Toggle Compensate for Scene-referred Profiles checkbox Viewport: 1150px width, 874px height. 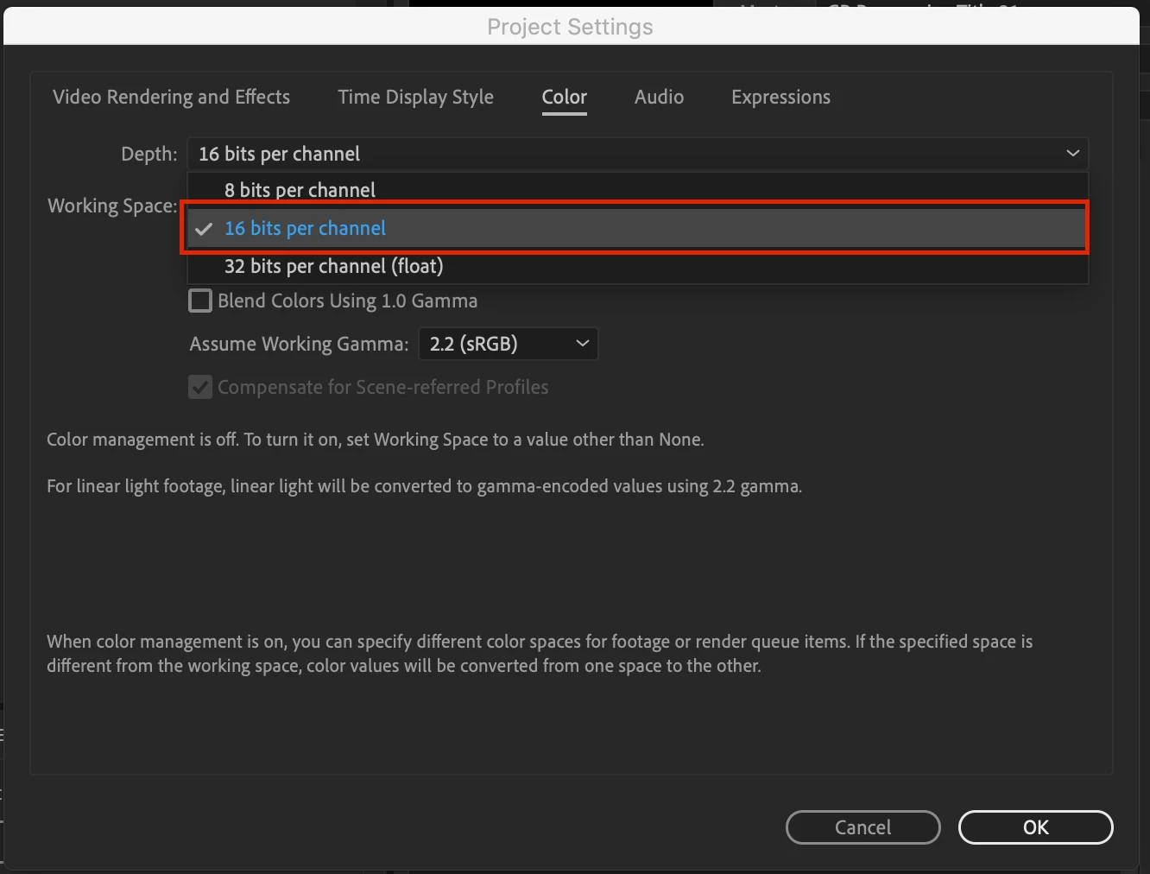(x=200, y=387)
